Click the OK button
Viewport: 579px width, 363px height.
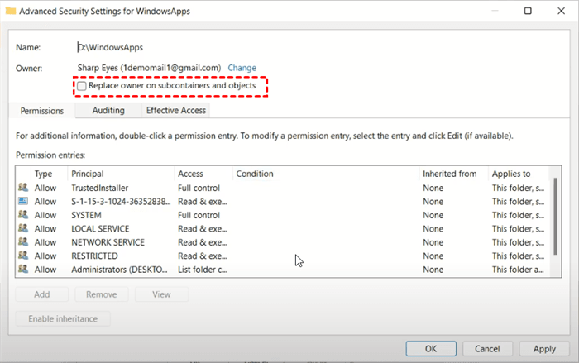tap(431, 349)
